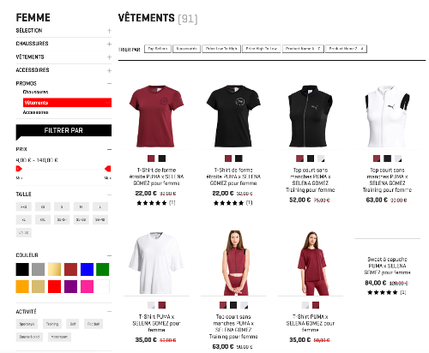Pick the purple colour filter swatch
429x353 pixels.
point(70,286)
